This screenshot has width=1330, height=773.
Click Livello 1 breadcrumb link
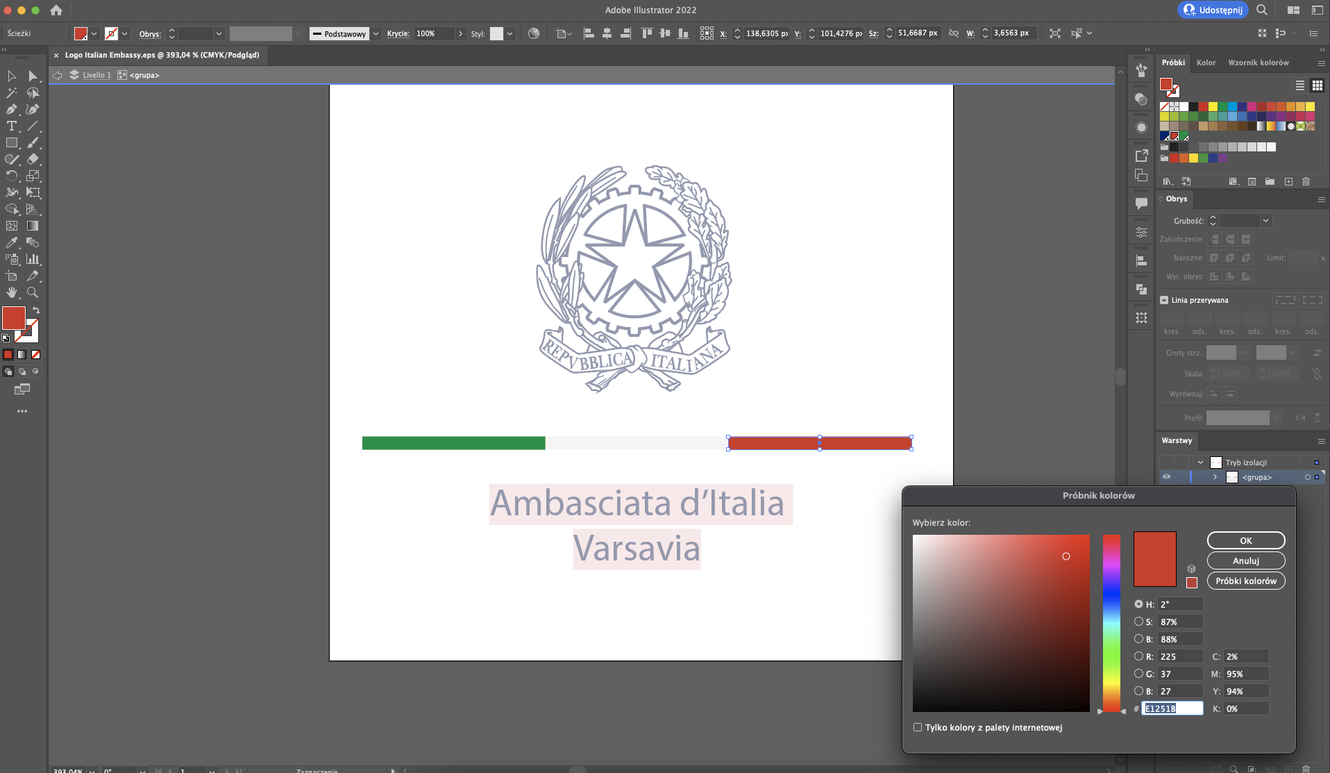(96, 75)
